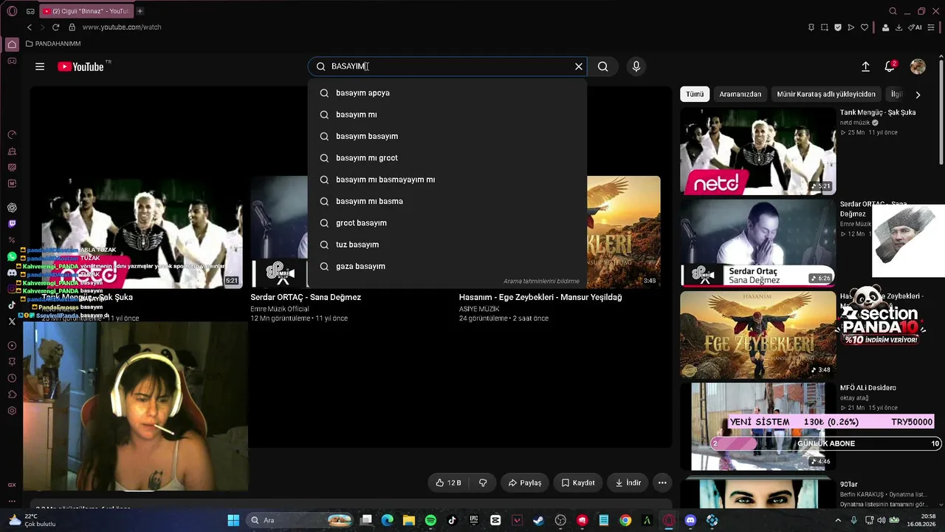The height and width of the screenshot is (532, 945).
Task: Click the Kaydet save button
Action: pos(578,482)
